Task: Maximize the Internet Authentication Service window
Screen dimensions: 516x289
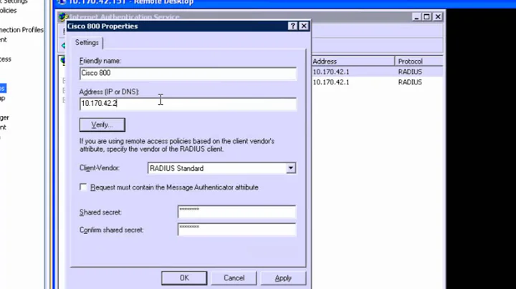Action: pos(427,16)
